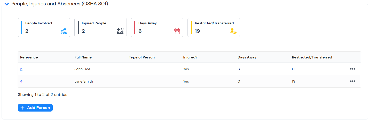The height and width of the screenshot is (120, 368).
Task: Collapse People, Injuries and Absences section
Action: click(7, 4)
